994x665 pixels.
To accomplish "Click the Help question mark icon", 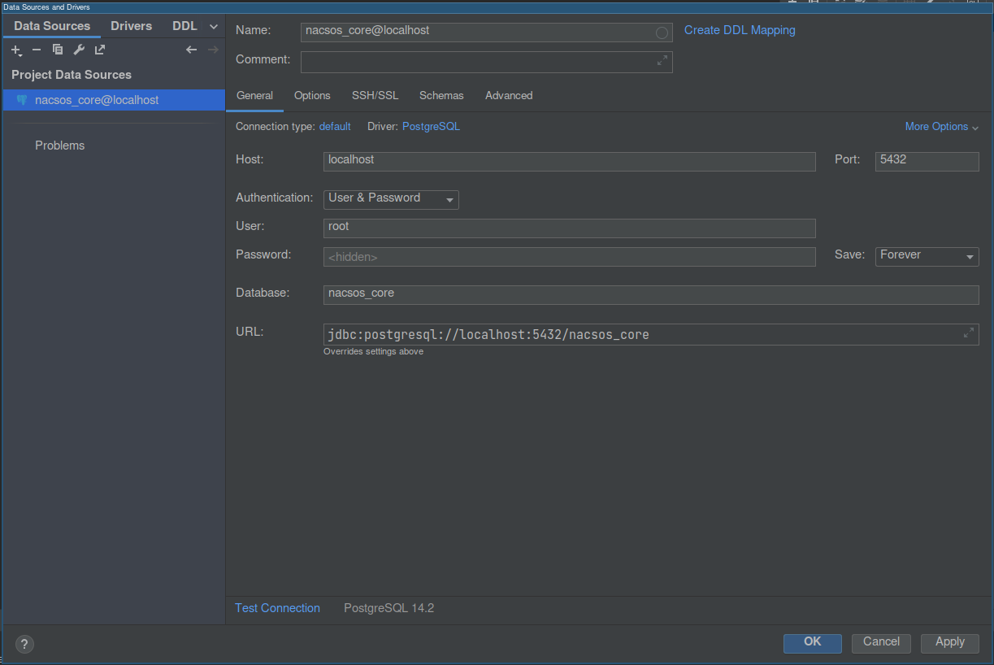I will 24,644.
